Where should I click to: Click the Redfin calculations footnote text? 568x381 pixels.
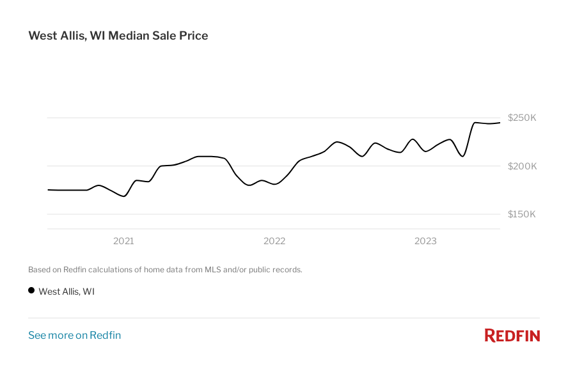pyautogui.click(x=165, y=270)
